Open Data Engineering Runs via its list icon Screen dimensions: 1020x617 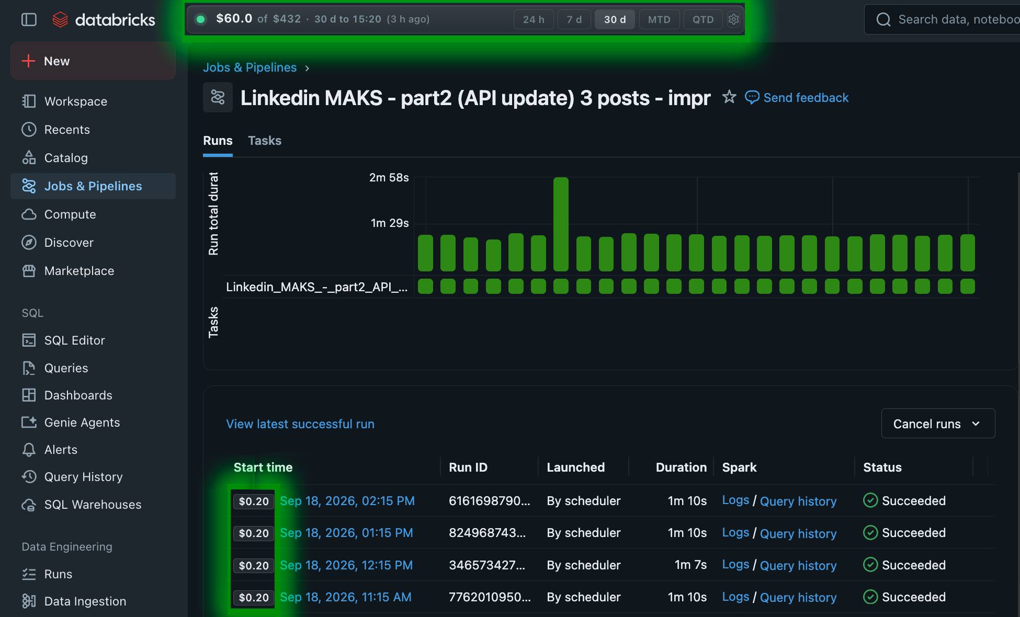(29, 574)
